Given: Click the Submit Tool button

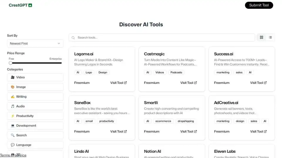Looking at the screenshot, I should coord(259,5).
